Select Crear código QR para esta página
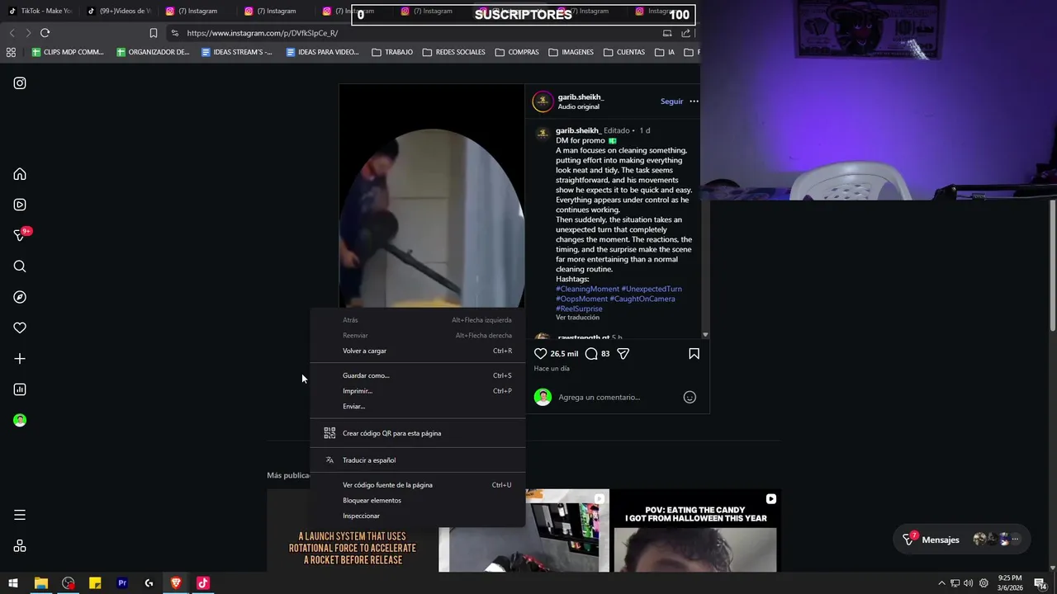1057x594 pixels. pyautogui.click(x=417, y=433)
